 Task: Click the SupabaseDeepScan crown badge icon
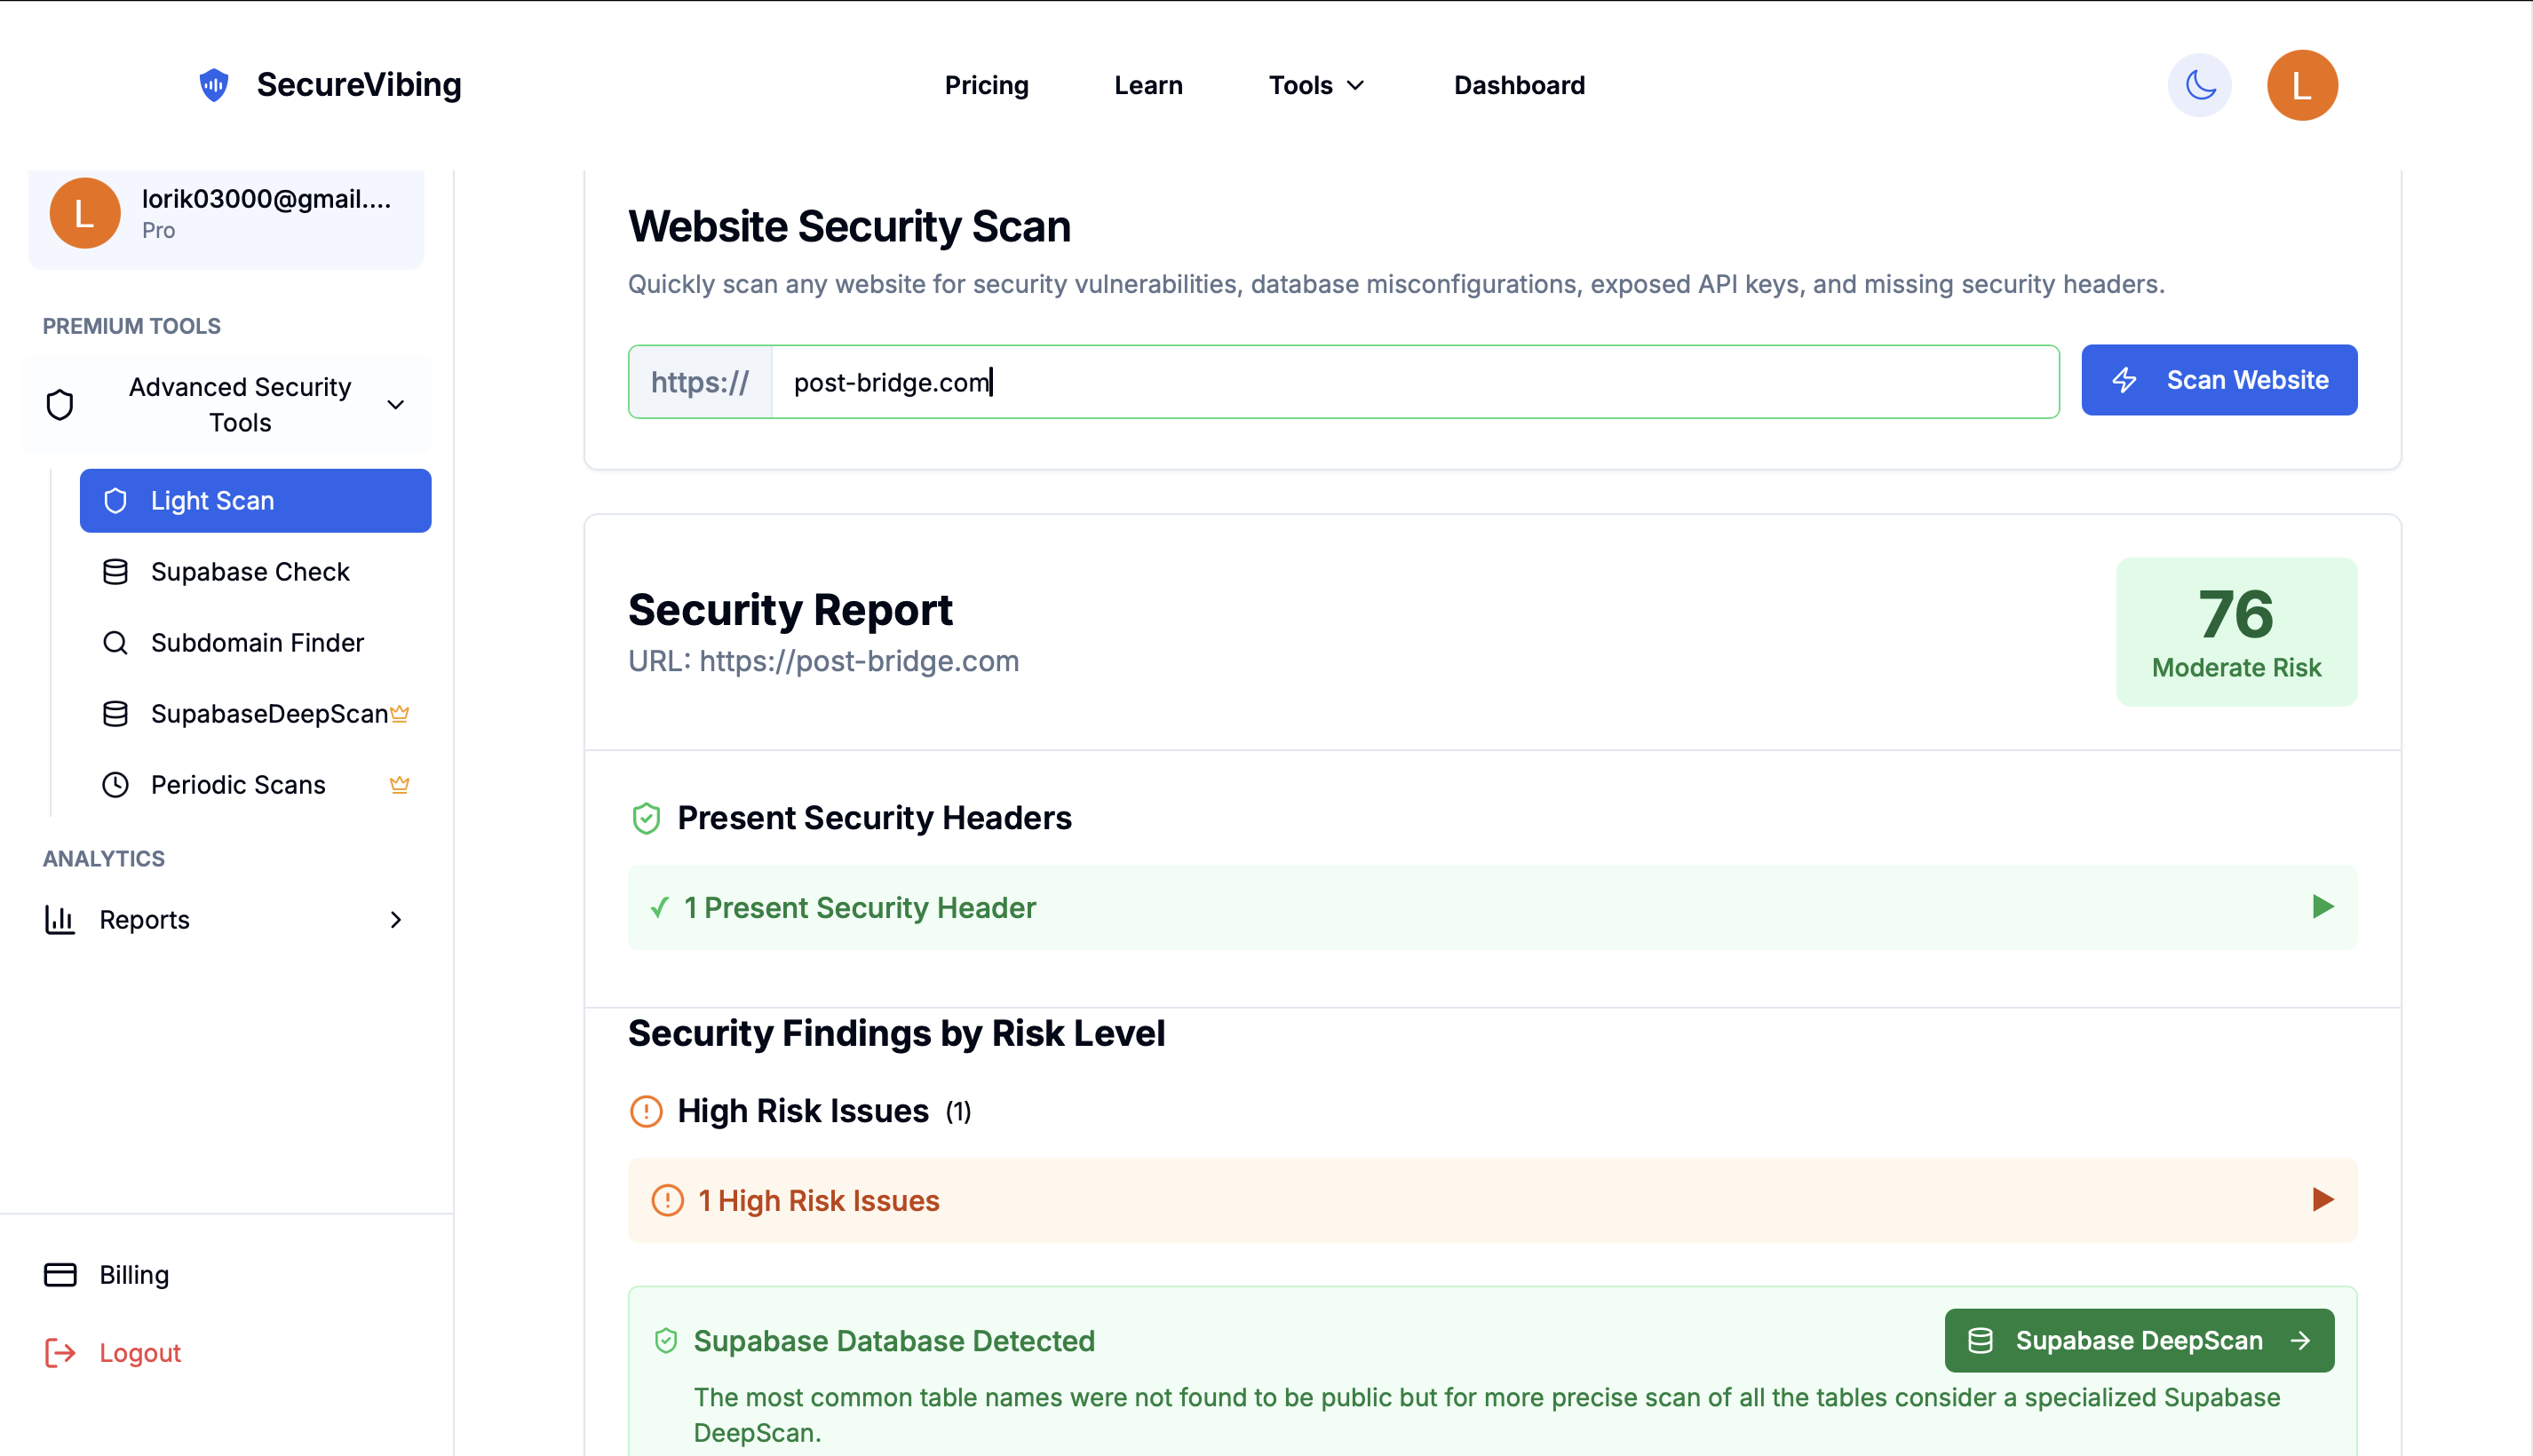coord(401,713)
